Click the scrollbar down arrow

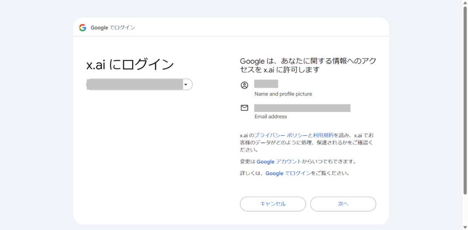[465, 228]
